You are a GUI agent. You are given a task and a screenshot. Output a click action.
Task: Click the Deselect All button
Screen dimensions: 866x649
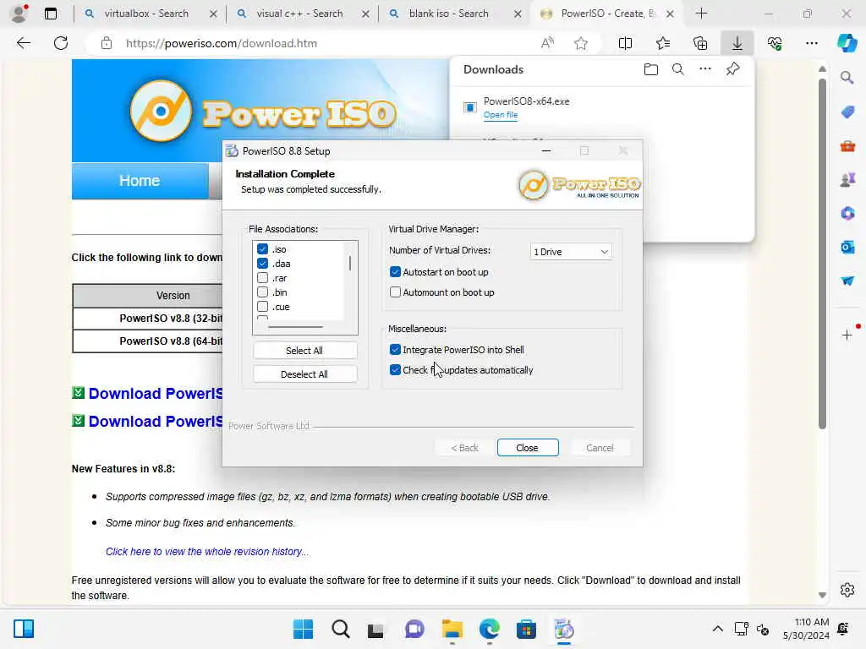[x=304, y=374]
